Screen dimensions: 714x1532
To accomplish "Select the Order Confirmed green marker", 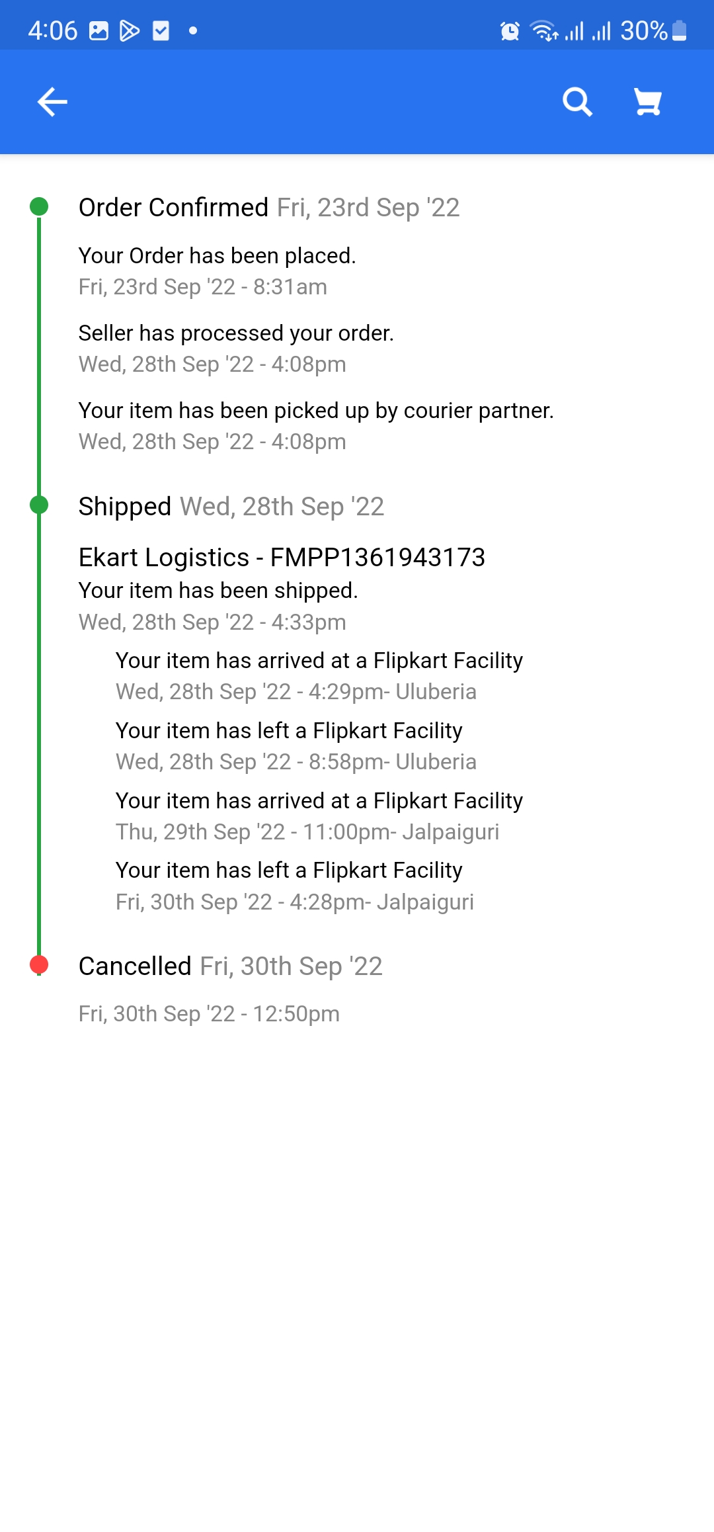I will [x=39, y=206].
